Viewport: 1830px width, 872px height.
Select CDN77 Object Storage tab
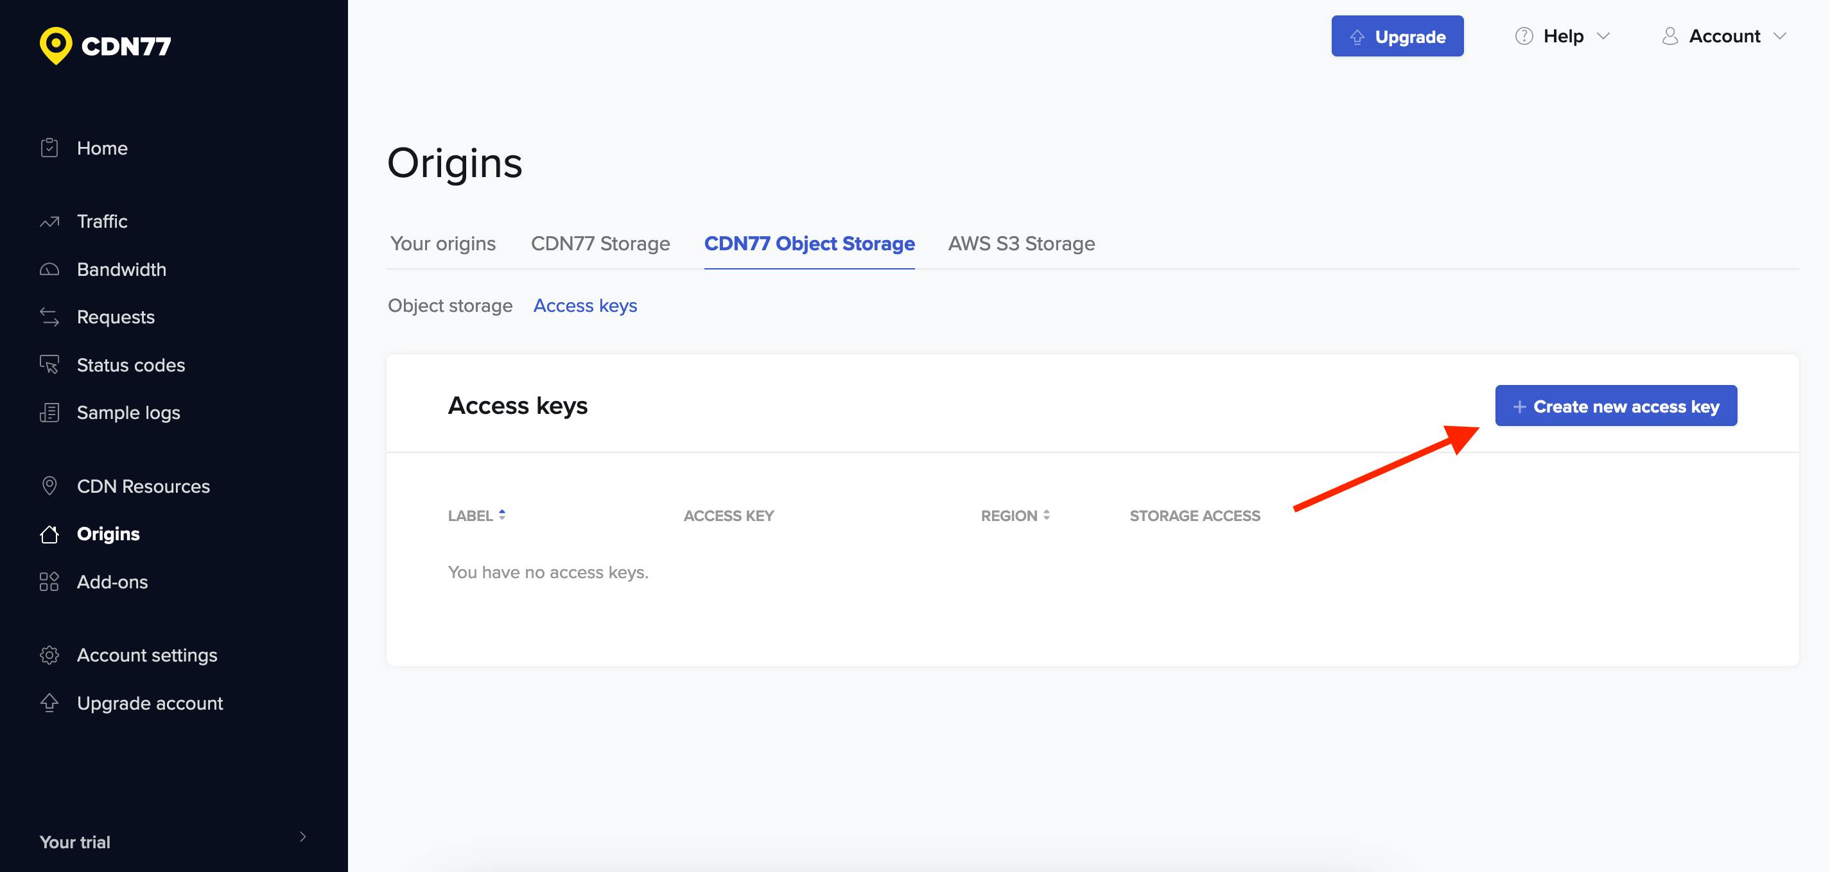(809, 244)
